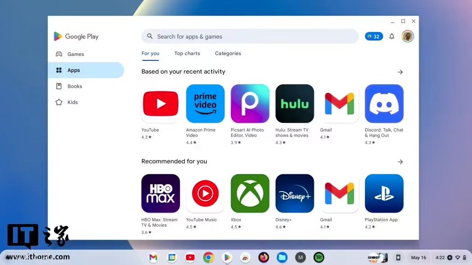Focus the Search for apps & games field
The height and width of the screenshot is (265, 472).
[x=250, y=37]
